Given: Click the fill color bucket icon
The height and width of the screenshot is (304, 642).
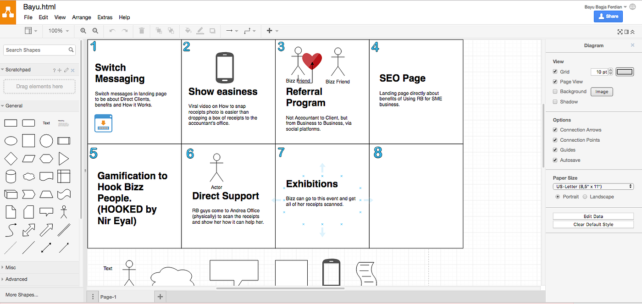Looking at the screenshot, I should (x=188, y=31).
